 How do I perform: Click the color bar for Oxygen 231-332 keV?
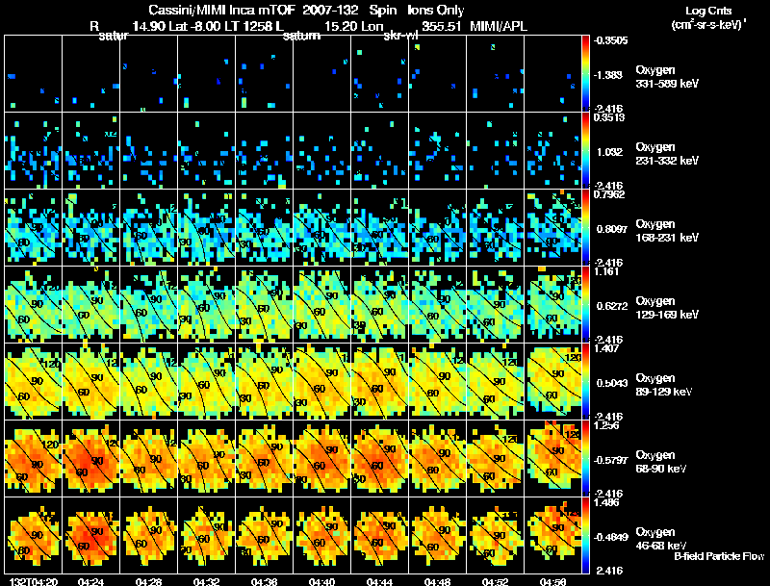coord(585,151)
